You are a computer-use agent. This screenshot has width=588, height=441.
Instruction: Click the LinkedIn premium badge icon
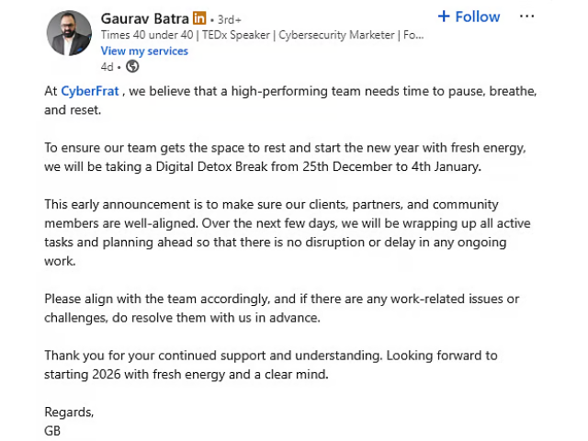point(199,18)
